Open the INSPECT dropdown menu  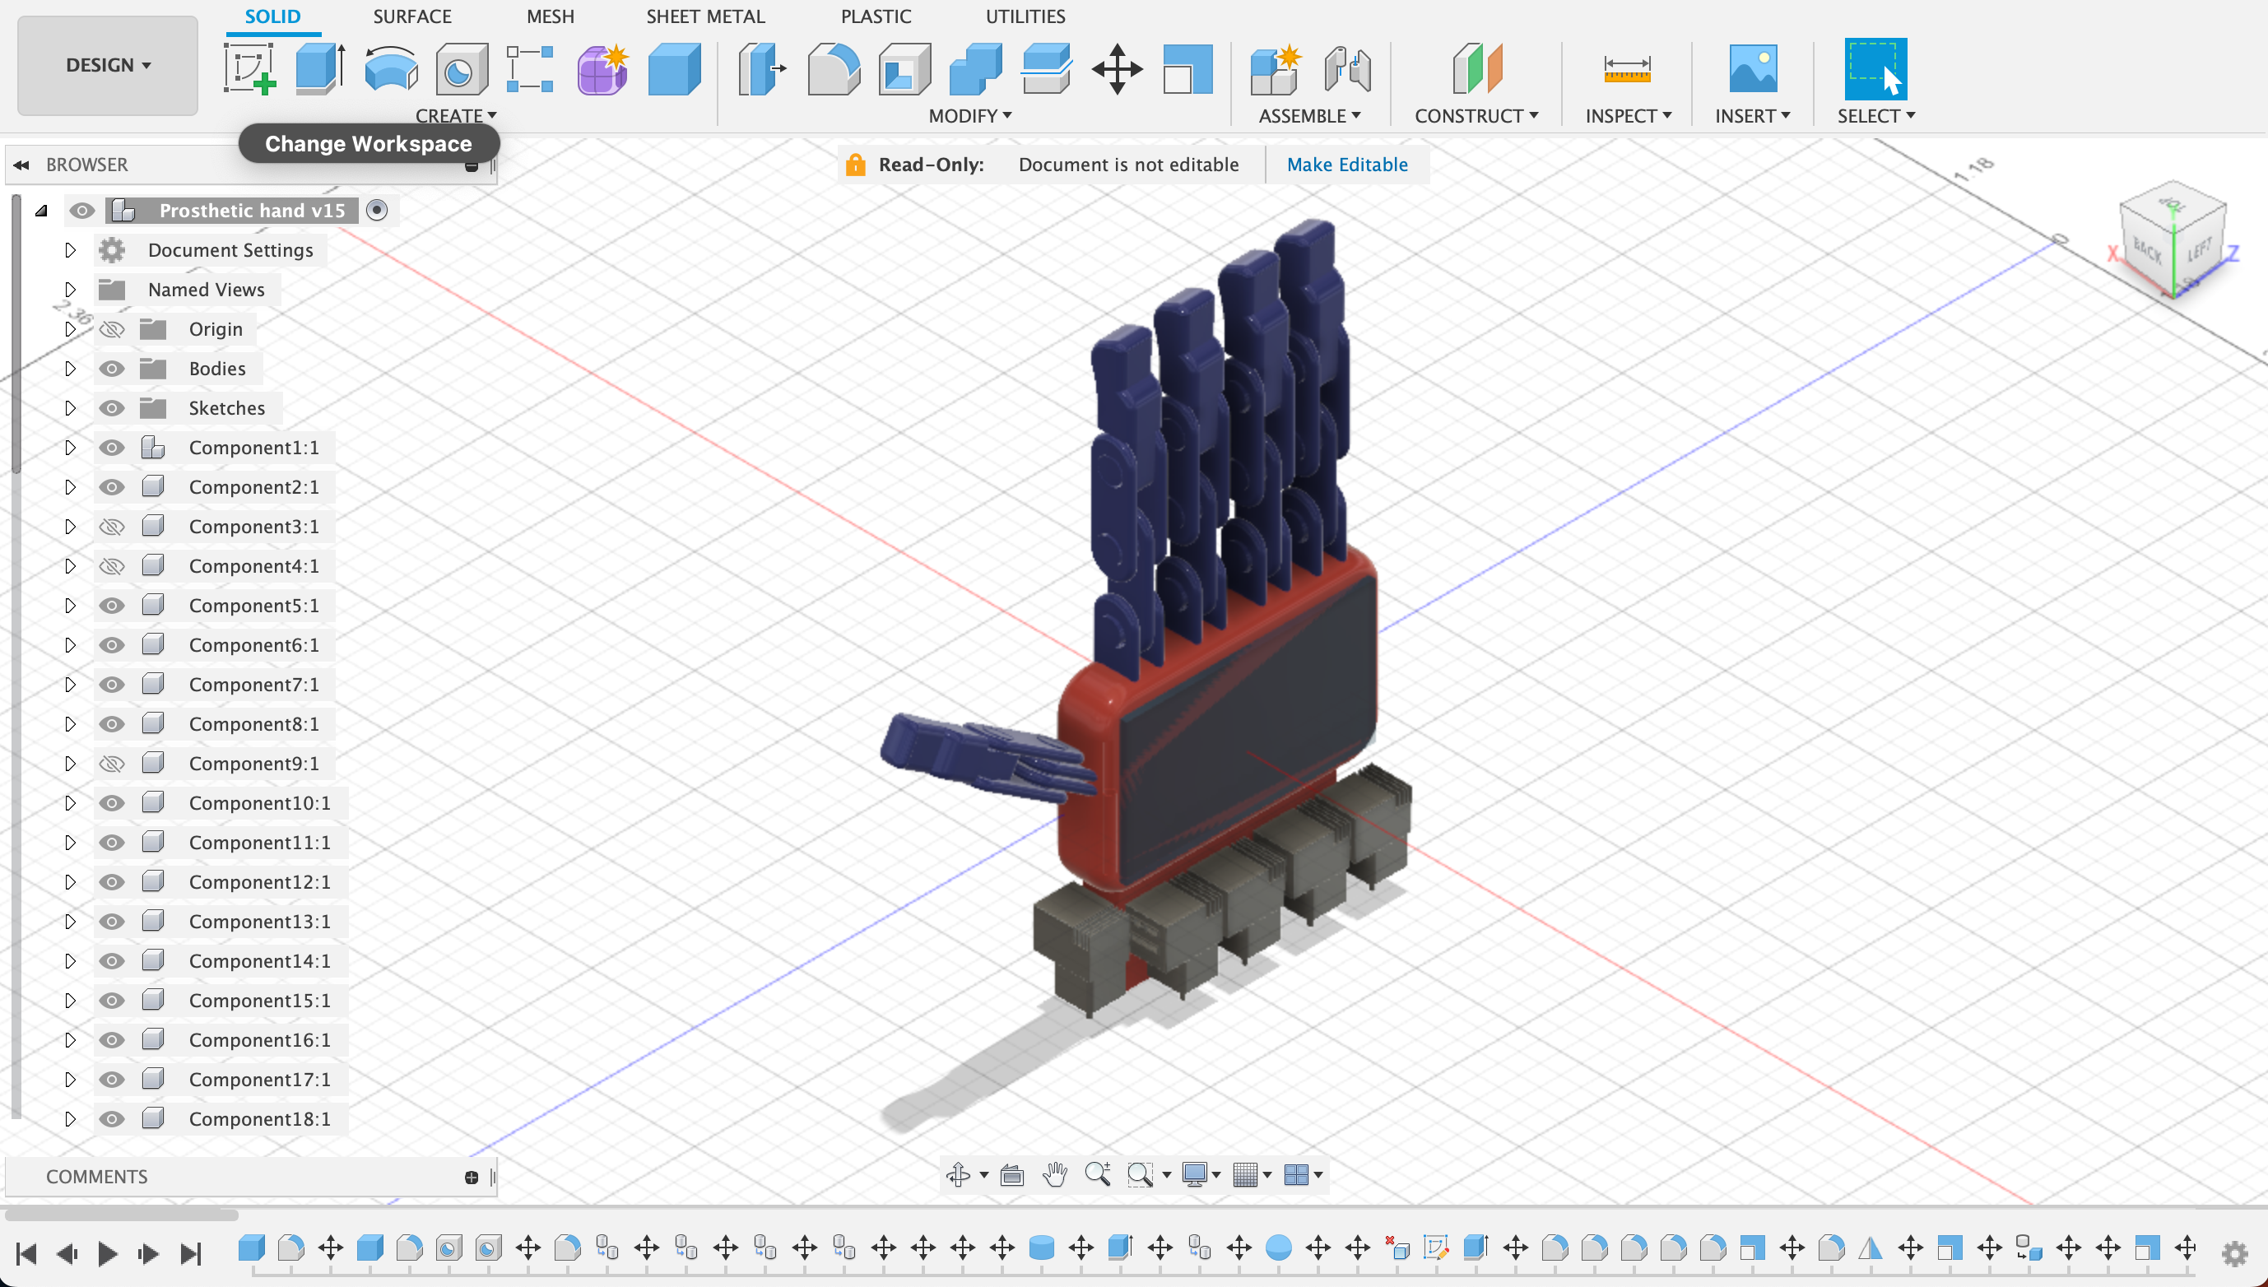[1628, 116]
